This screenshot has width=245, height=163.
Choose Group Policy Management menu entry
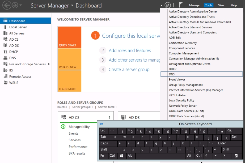(186, 85)
